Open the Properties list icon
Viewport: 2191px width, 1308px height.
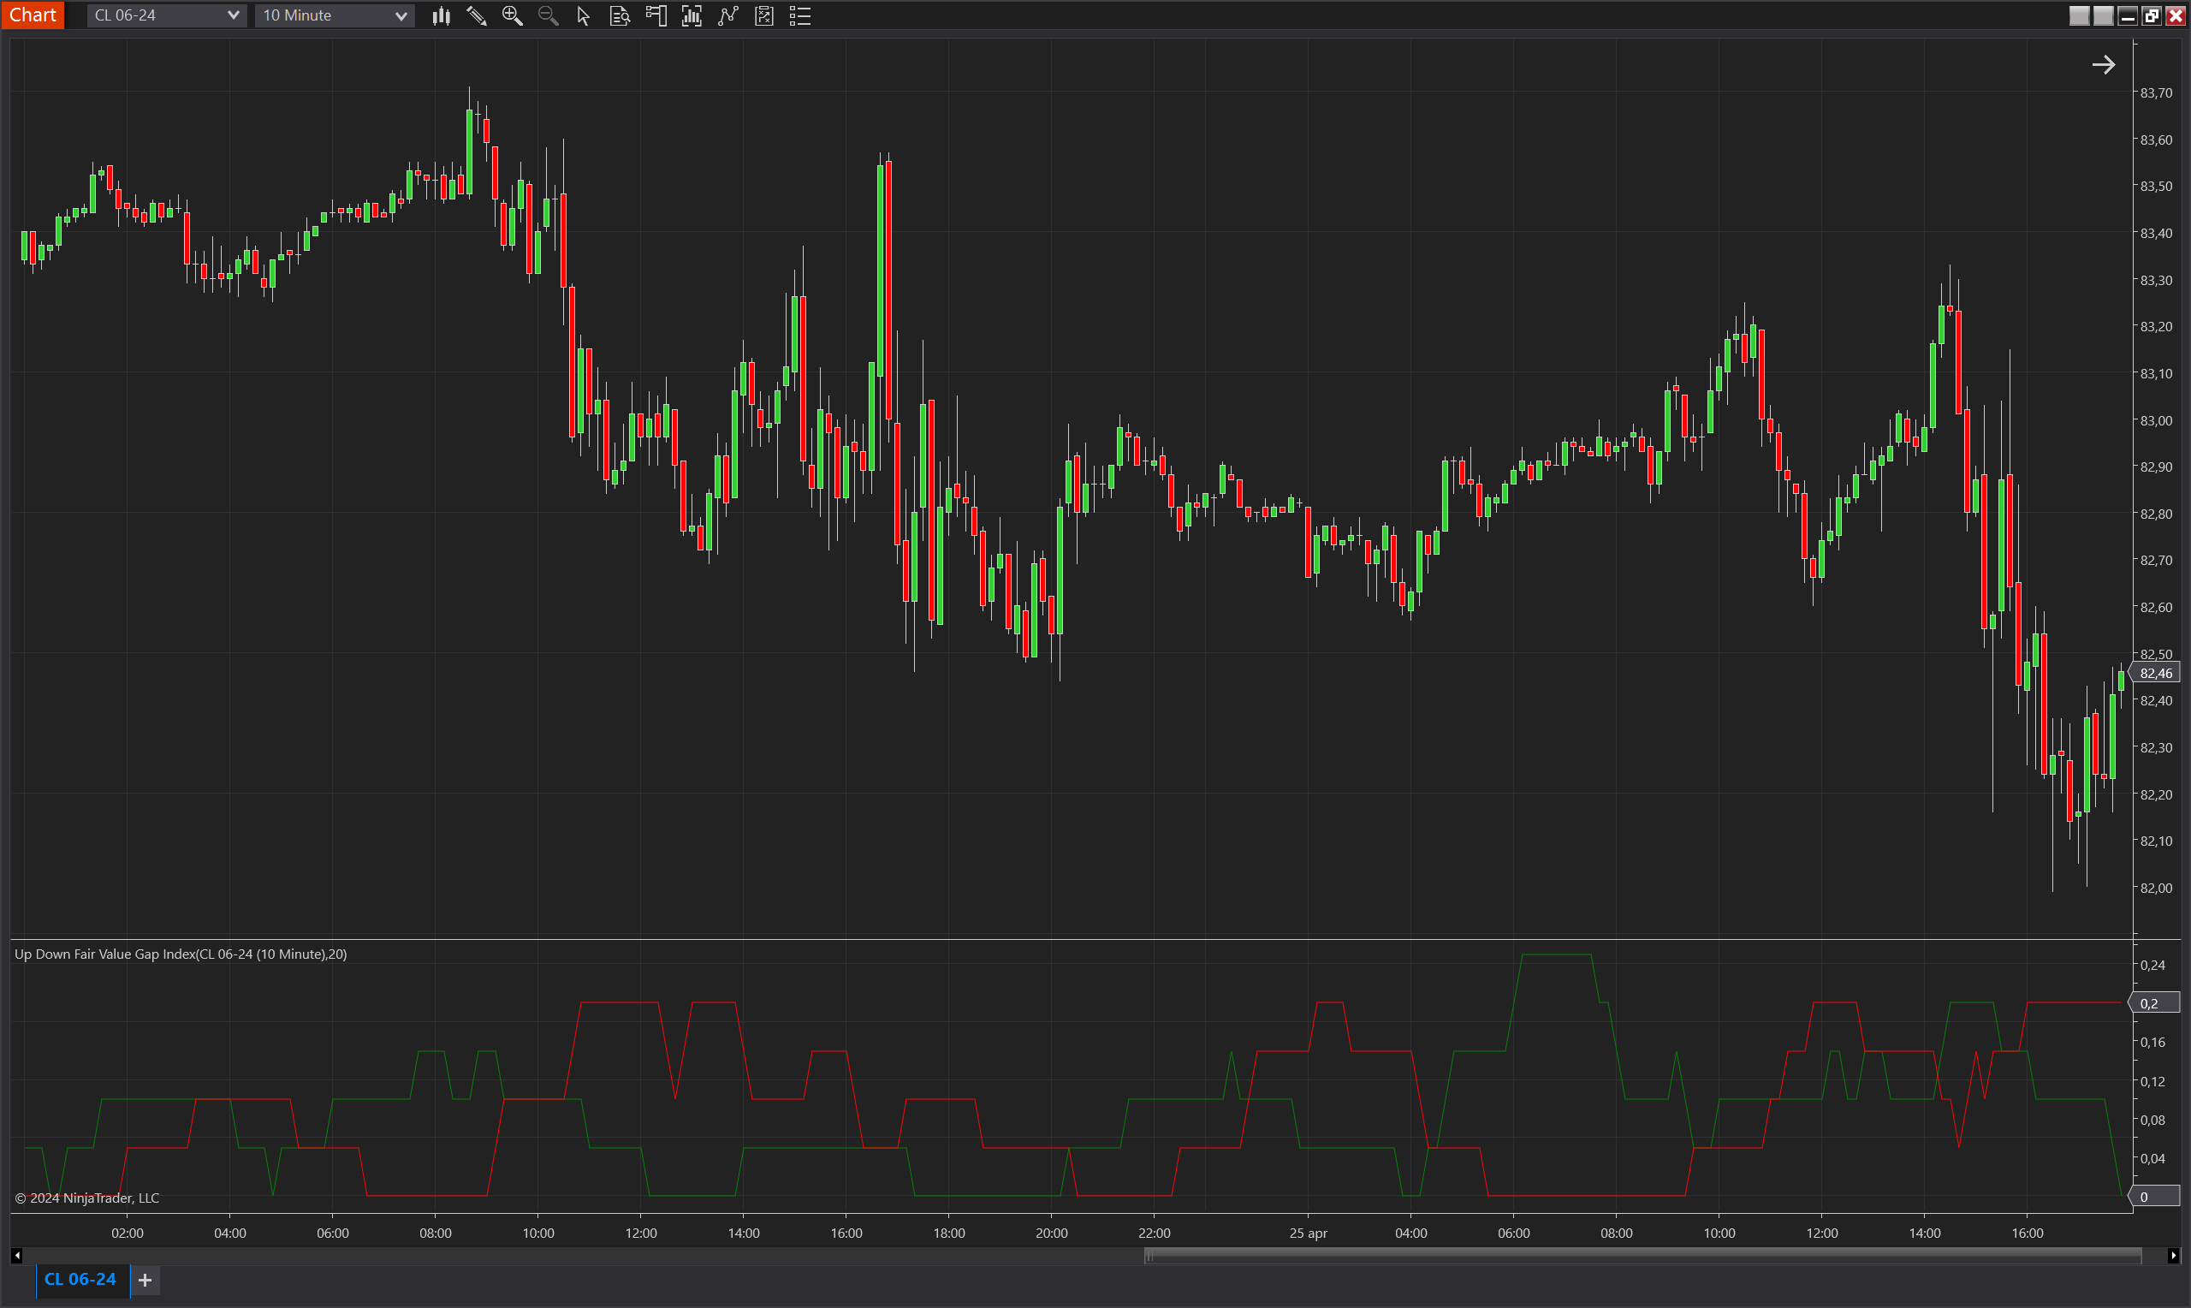click(x=800, y=16)
